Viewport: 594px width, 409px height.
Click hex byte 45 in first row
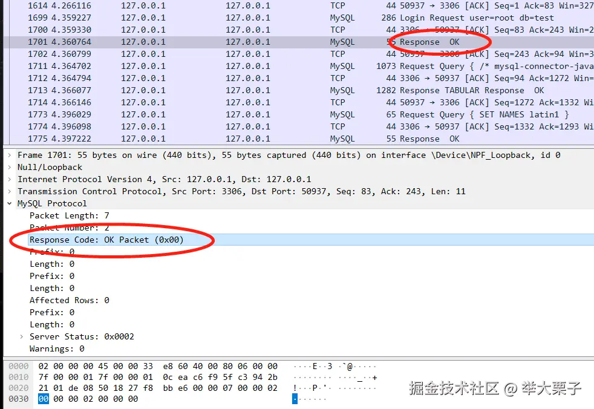103,366
